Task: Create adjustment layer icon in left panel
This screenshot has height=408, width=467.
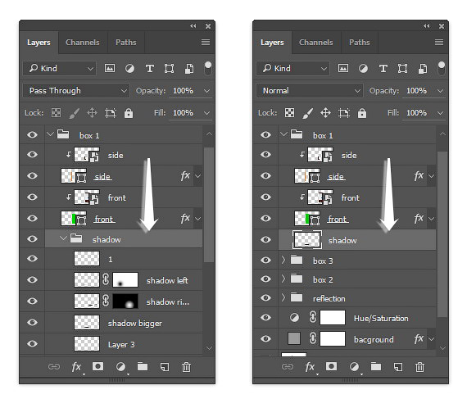Action: point(120,367)
